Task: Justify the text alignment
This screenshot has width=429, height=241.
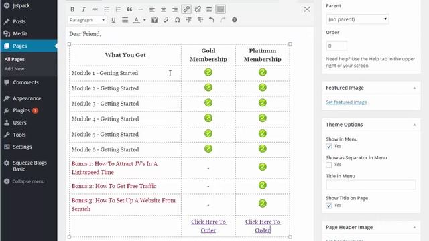Action: pos(125,20)
